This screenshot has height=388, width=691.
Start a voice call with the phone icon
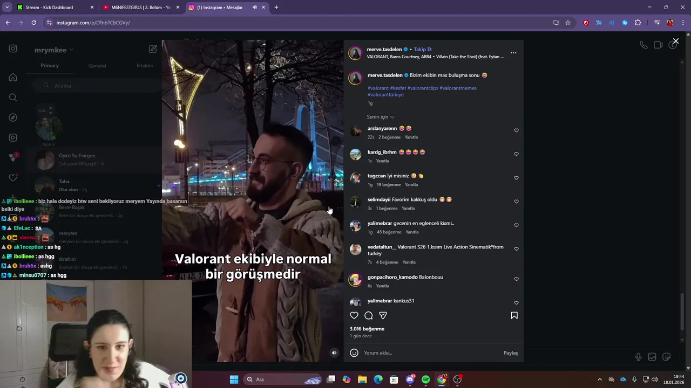[x=643, y=45]
